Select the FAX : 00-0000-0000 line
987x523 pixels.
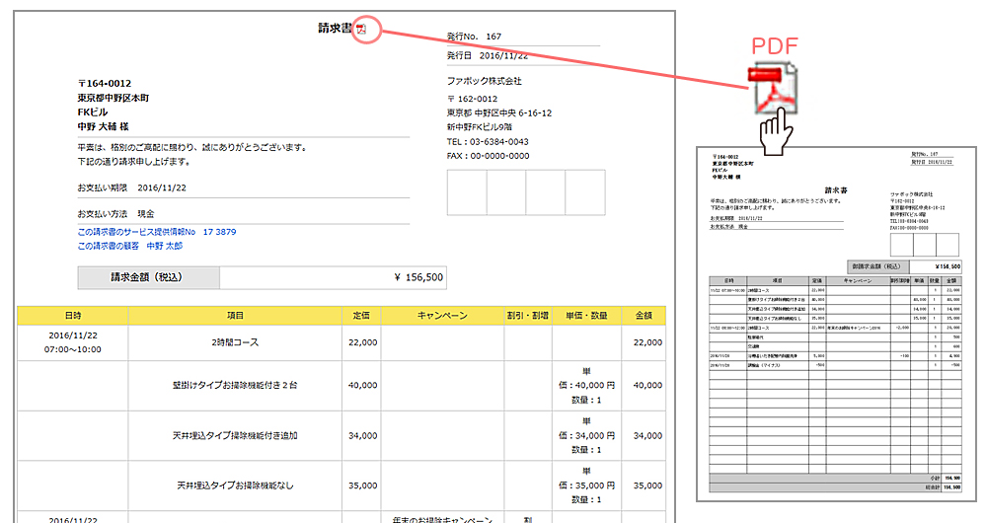pyautogui.click(x=488, y=156)
